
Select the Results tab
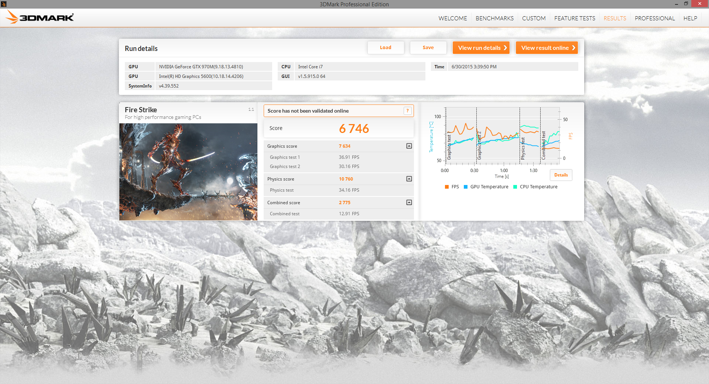click(x=615, y=18)
